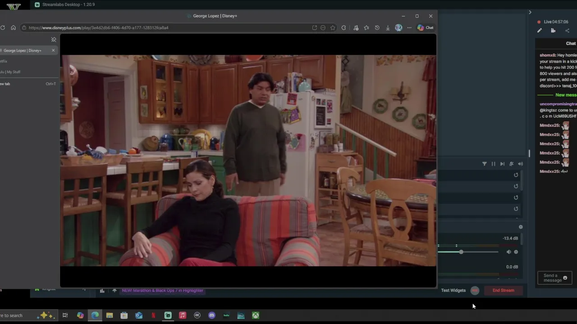This screenshot has width=577, height=324.
Task: Click the Test Widgets button
Action: [453, 290]
